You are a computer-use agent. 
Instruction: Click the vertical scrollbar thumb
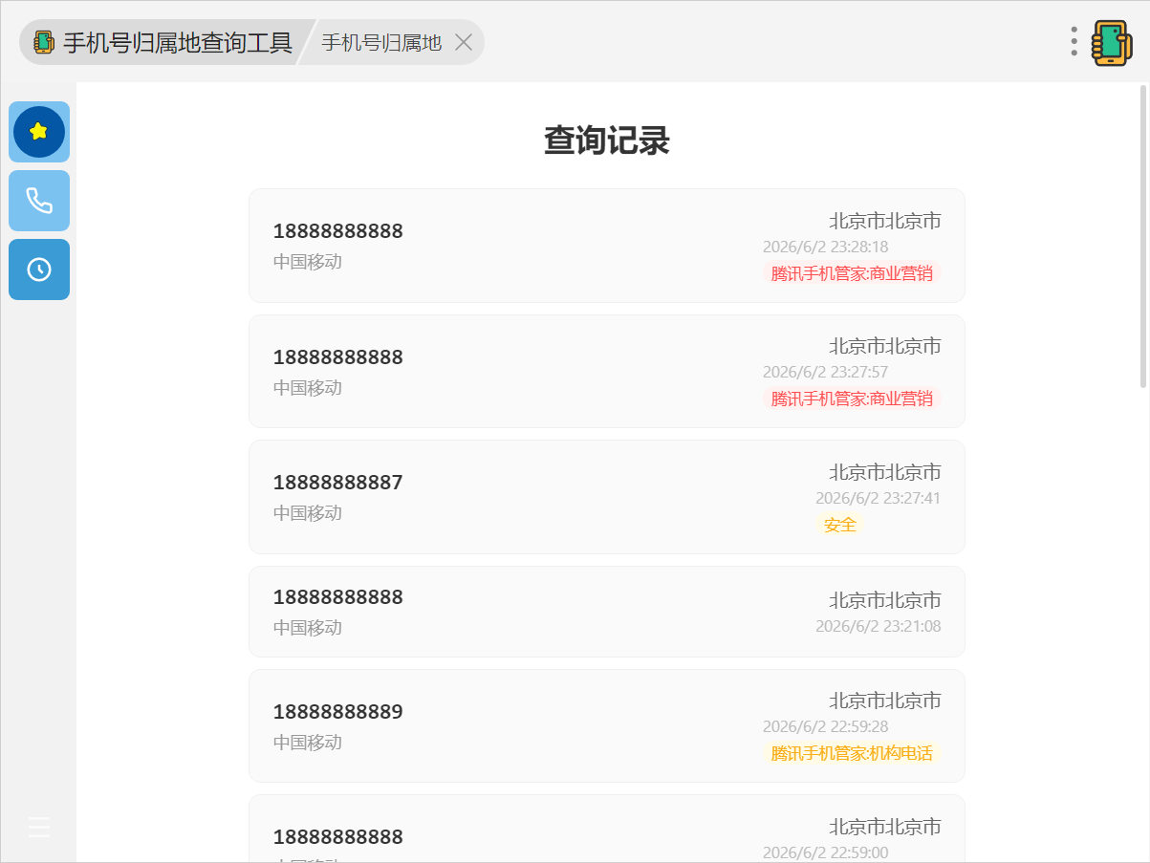click(x=1143, y=236)
